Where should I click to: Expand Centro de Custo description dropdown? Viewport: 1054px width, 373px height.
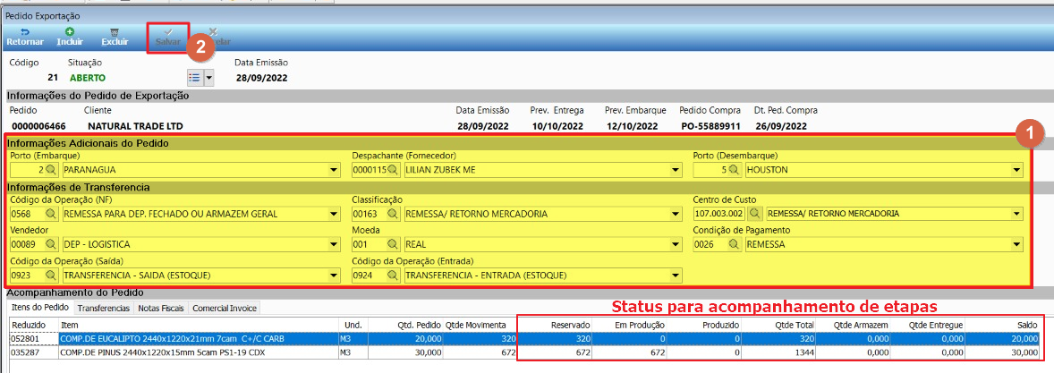coord(1017,215)
